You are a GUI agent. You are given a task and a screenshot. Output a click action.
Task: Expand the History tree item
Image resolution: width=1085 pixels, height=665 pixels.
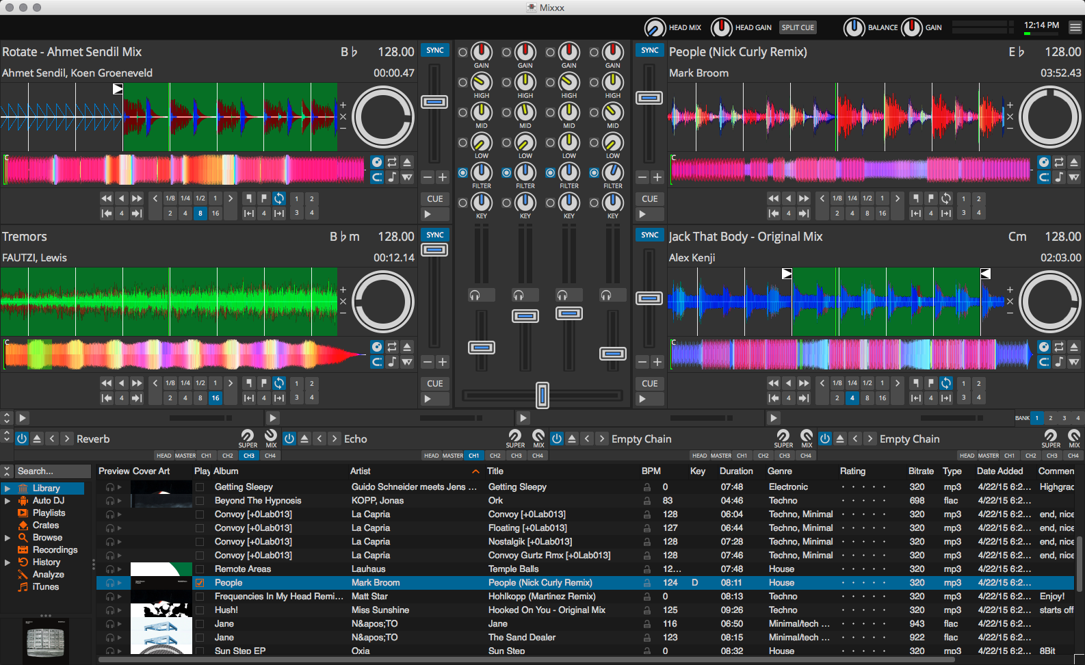coord(7,562)
